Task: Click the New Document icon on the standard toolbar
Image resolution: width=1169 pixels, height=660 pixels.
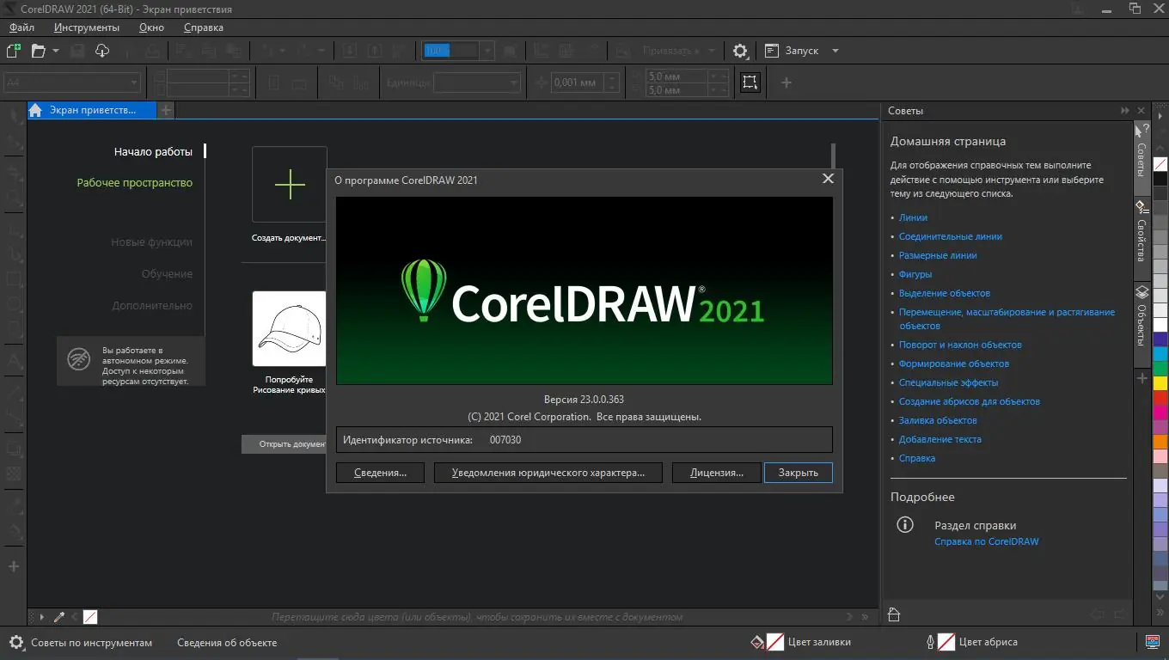Action: pyautogui.click(x=12, y=51)
